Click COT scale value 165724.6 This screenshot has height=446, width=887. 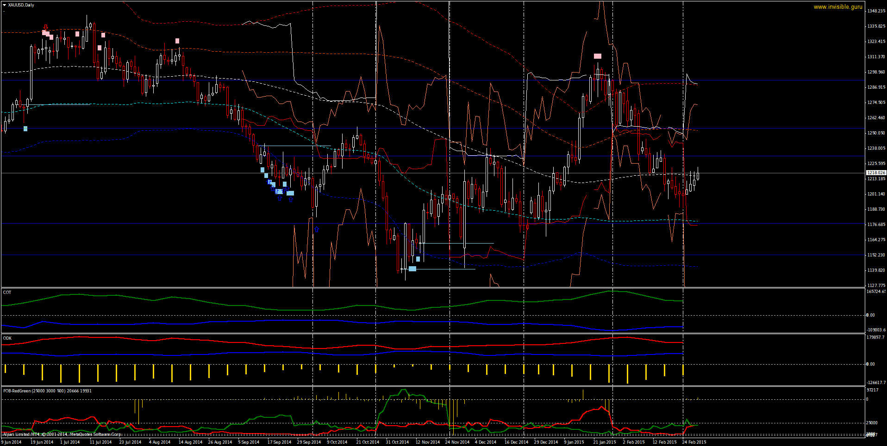click(876, 291)
